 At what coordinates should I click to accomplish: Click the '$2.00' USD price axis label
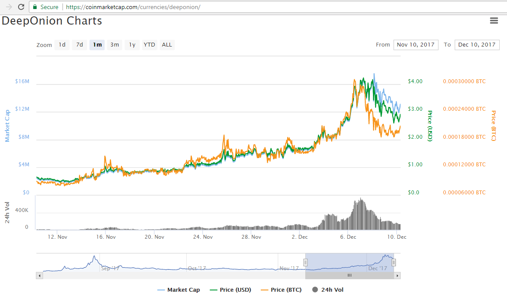tap(415, 137)
